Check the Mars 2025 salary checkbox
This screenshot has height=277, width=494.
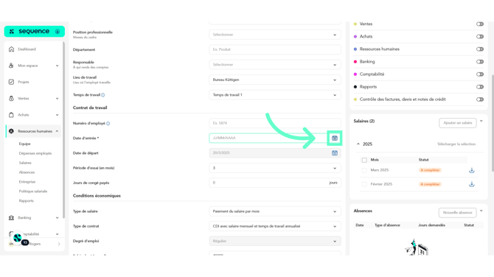[364, 170]
